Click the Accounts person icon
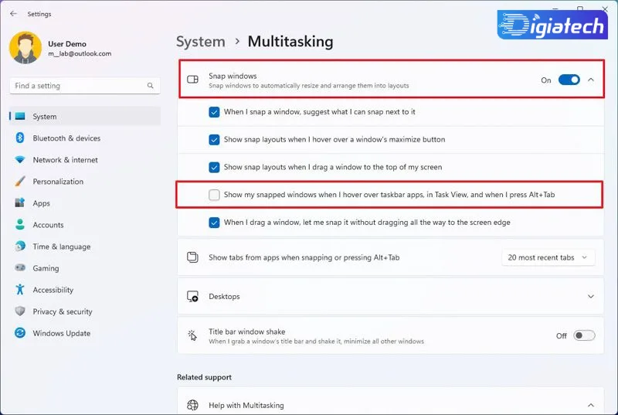The height and width of the screenshot is (415, 618). coord(20,225)
